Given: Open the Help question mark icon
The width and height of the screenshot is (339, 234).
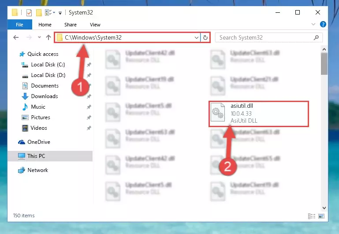Looking at the screenshot, I should tap(323, 24).
